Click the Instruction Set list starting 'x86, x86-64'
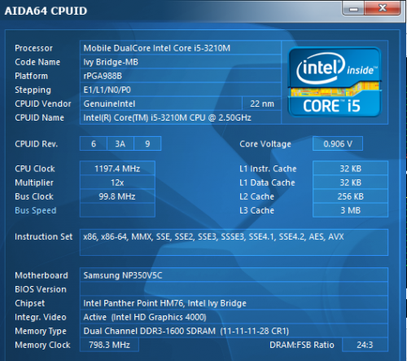The height and width of the screenshot is (361, 407). tap(234, 242)
